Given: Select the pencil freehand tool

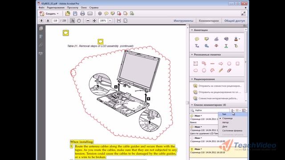Looking at the screenshot, I should click(x=221, y=70).
